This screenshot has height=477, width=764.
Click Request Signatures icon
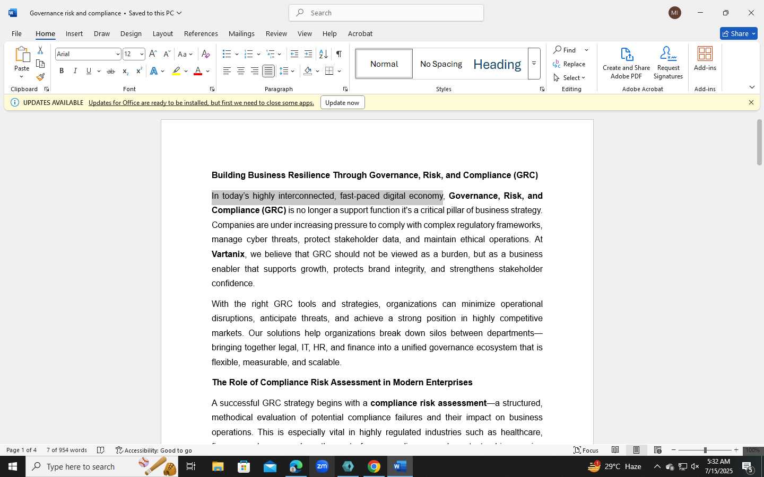tap(668, 63)
